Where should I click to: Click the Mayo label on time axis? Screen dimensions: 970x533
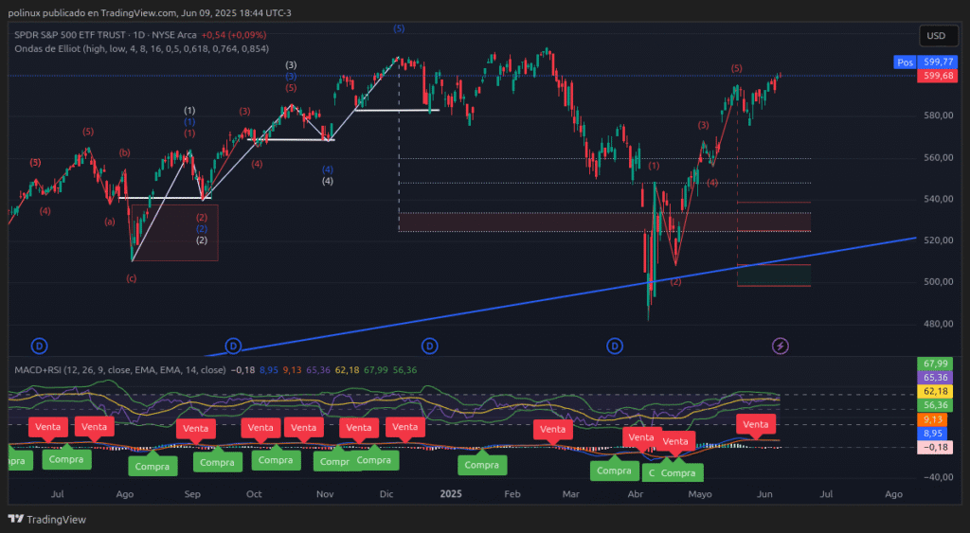[700, 494]
